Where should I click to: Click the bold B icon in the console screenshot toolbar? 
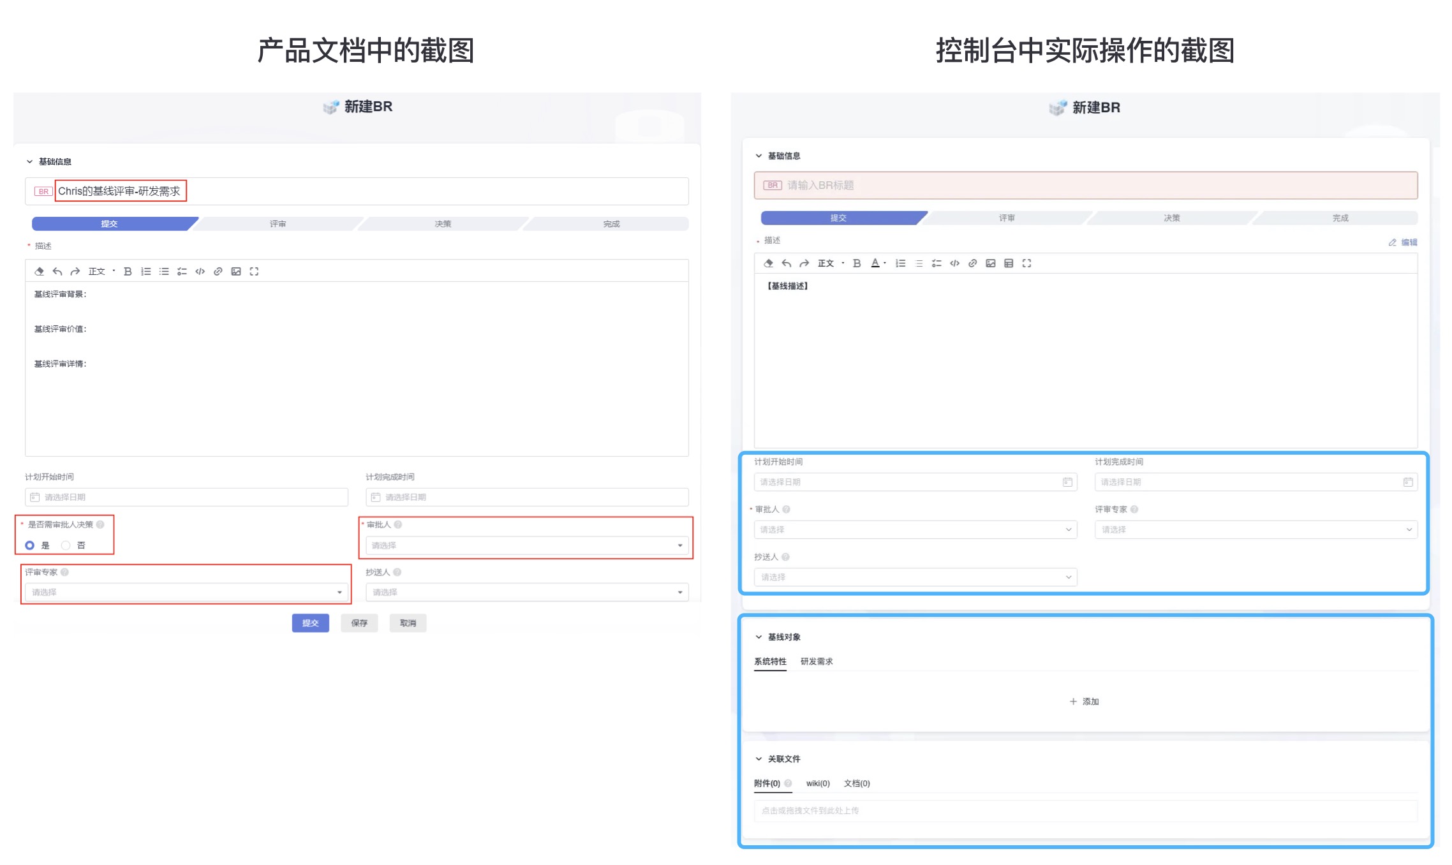(x=857, y=263)
